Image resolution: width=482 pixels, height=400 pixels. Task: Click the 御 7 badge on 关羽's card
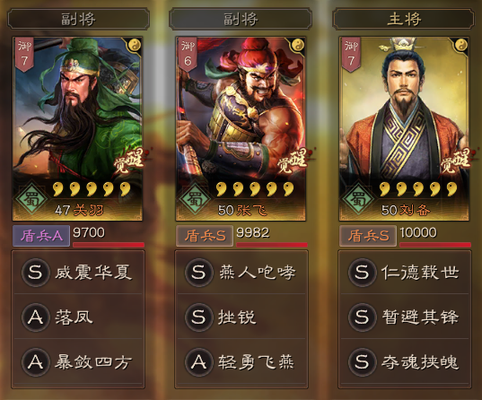point(24,55)
